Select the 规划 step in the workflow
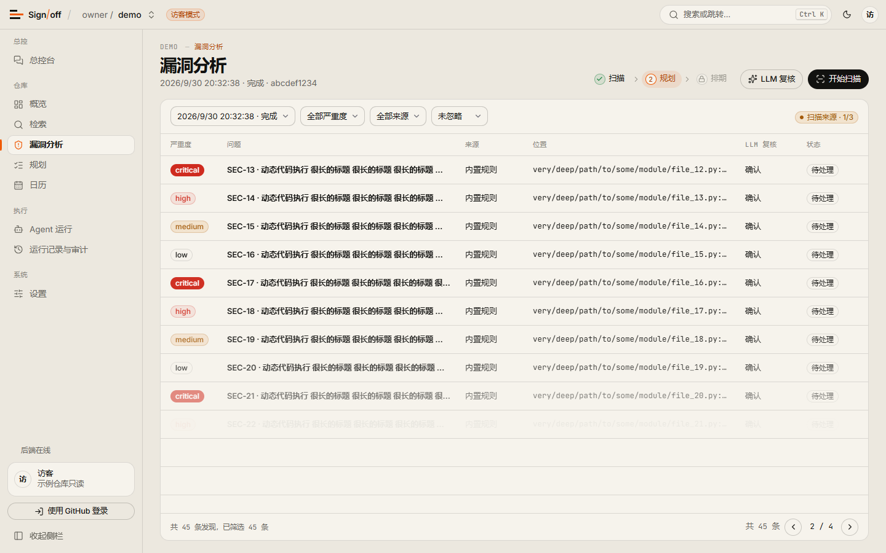This screenshot has width=886, height=553. click(x=661, y=79)
